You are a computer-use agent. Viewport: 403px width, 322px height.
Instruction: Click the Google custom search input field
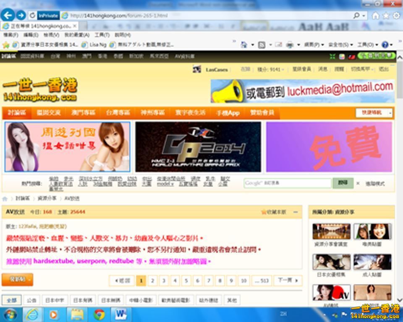287,183
